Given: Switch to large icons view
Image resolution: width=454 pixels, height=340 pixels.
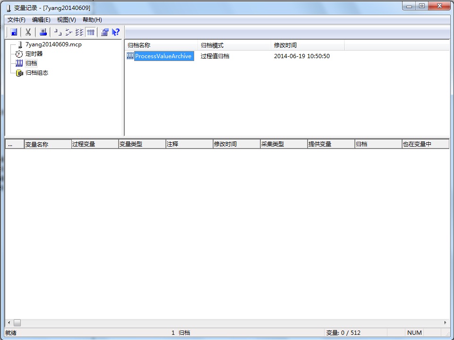Looking at the screenshot, I should point(57,32).
